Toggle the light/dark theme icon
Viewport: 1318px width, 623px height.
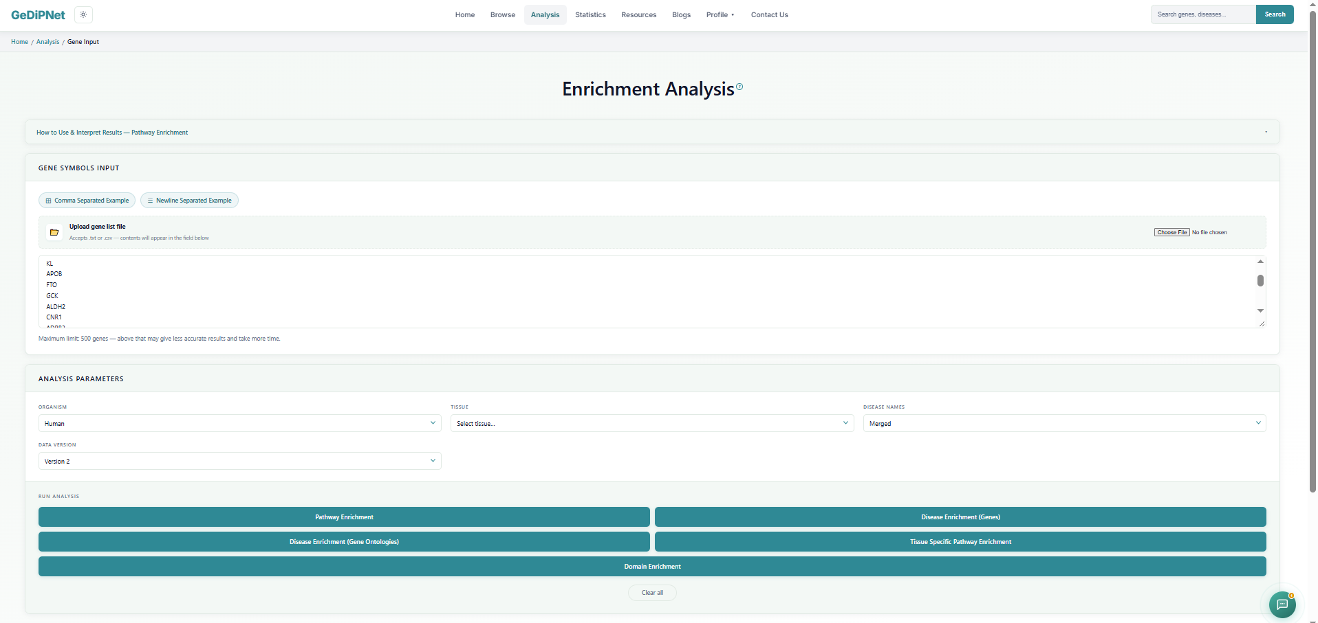pos(83,14)
